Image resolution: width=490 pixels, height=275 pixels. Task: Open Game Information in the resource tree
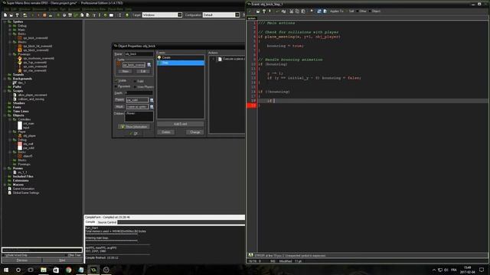pyautogui.click(x=24, y=189)
